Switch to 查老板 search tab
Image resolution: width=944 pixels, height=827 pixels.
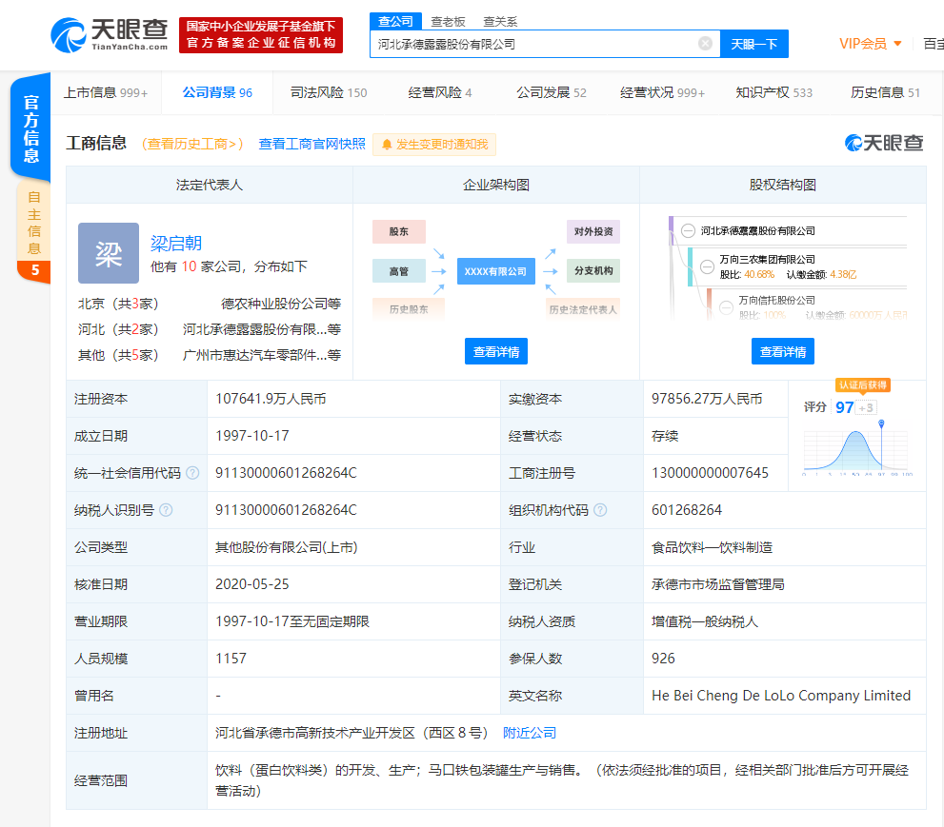point(448,22)
